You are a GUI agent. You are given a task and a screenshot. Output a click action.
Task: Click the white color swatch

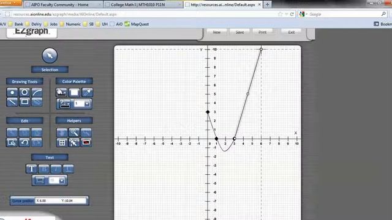(x=74, y=92)
